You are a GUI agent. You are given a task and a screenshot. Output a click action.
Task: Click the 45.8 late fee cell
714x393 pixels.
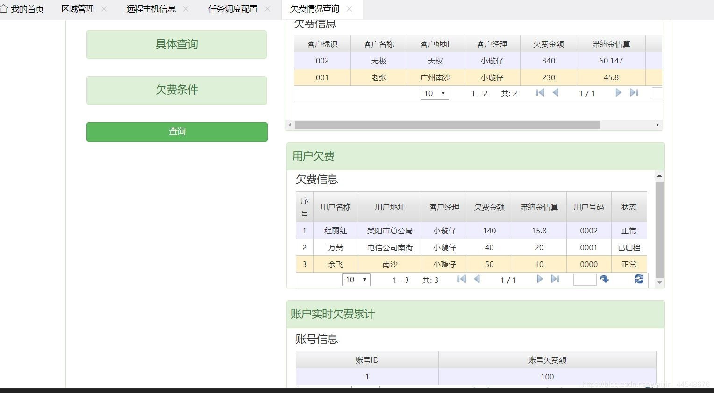[x=611, y=77]
